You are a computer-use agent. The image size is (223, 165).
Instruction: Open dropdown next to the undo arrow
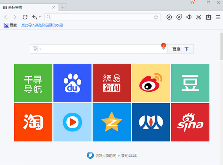pyautogui.click(x=40, y=17)
